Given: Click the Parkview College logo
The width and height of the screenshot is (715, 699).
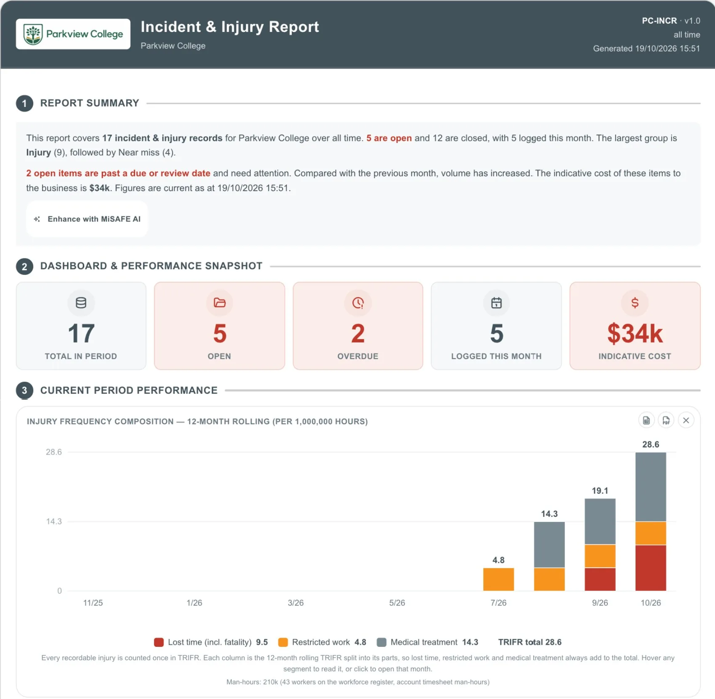Looking at the screenshot, I should coord(73,34).
